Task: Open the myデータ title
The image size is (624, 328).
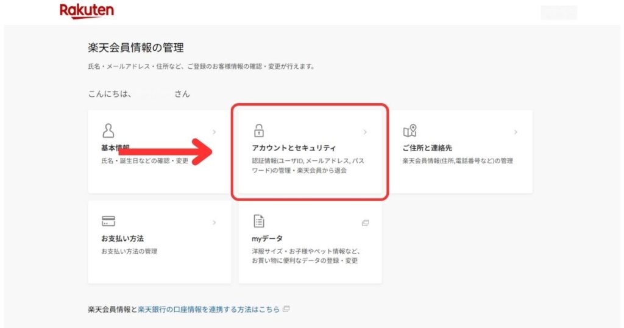Action: (x=267, y=238)
